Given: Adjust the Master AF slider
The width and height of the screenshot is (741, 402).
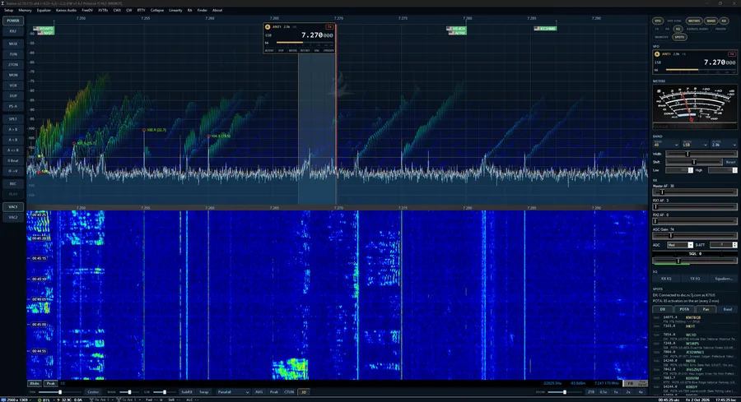Looking at the screenshot, I should [x=695, y=192].
